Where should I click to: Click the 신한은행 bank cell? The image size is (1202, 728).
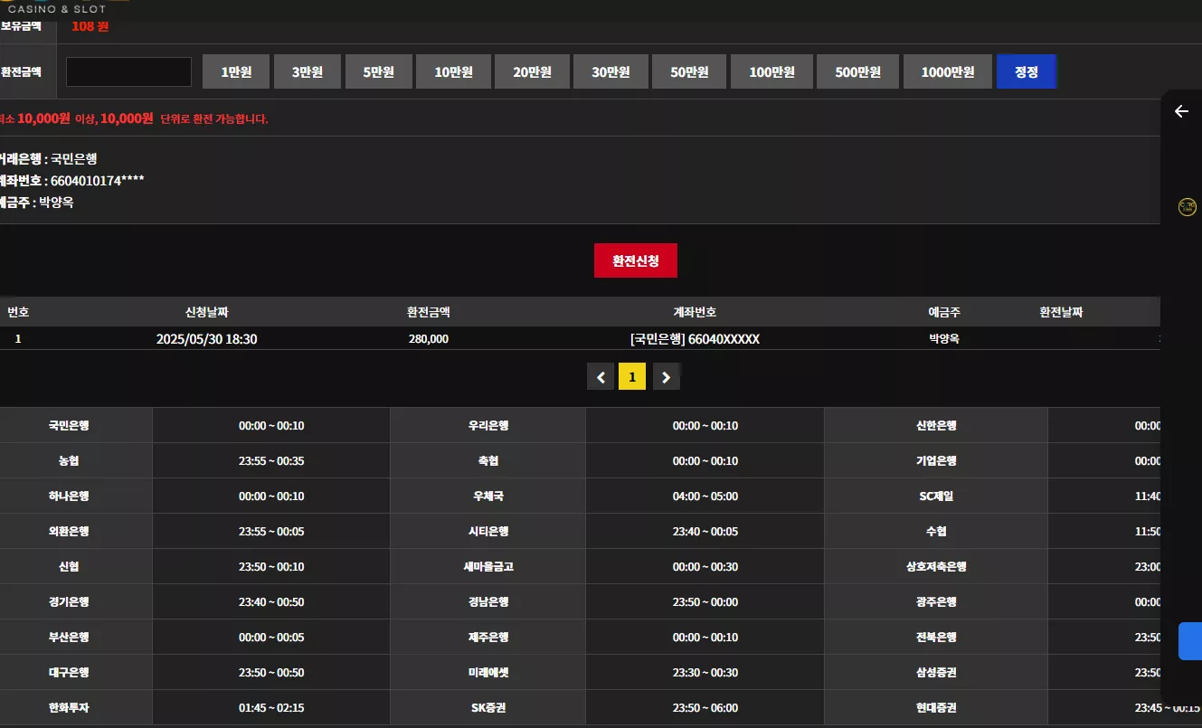(936, 426)
